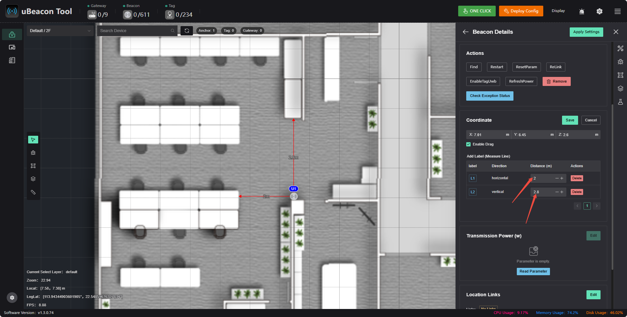Expand the Default / 2F floor dropdown
This screenshot has width=627, height=317.
pos(60,31)
